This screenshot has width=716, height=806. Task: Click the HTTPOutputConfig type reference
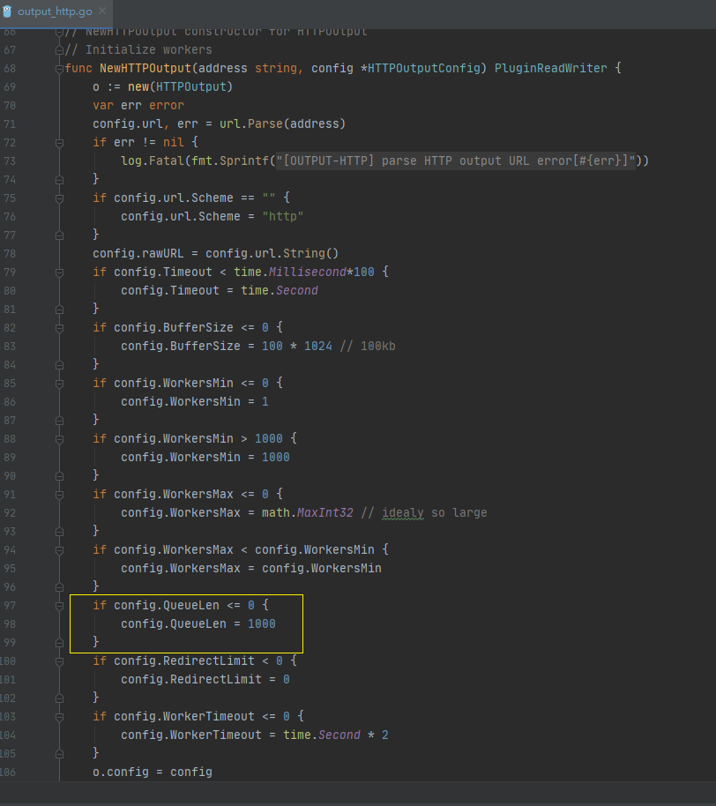[x=424, y=69]
